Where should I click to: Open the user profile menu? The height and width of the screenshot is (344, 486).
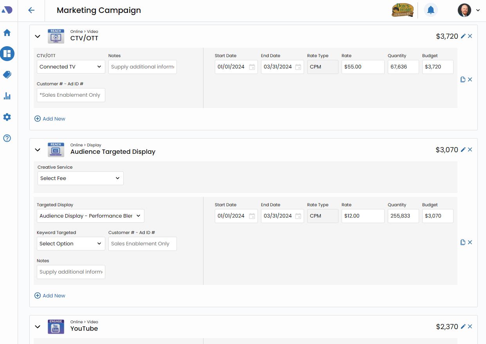pyautogui.click(x=469, y=10)
